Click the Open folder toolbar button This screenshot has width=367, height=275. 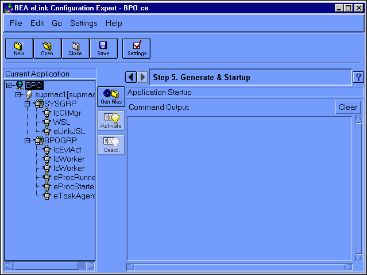click(47, 48)
